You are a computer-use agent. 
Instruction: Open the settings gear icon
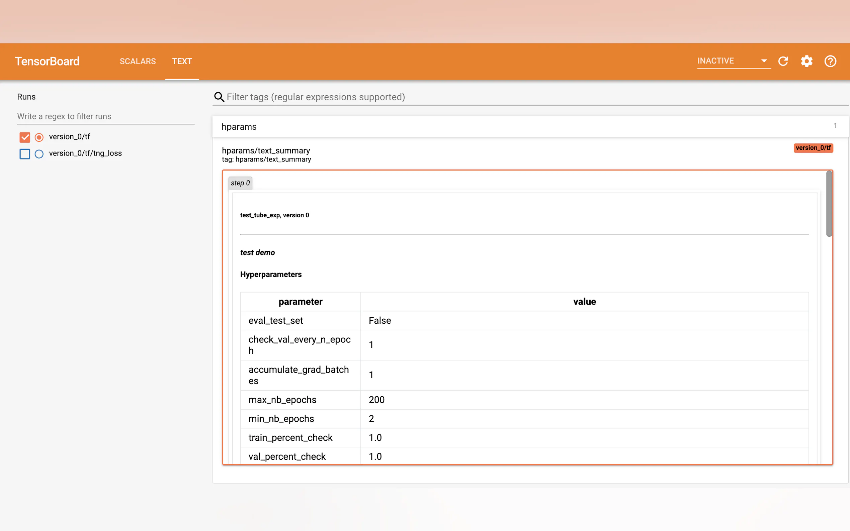click(x=806, y=61)
